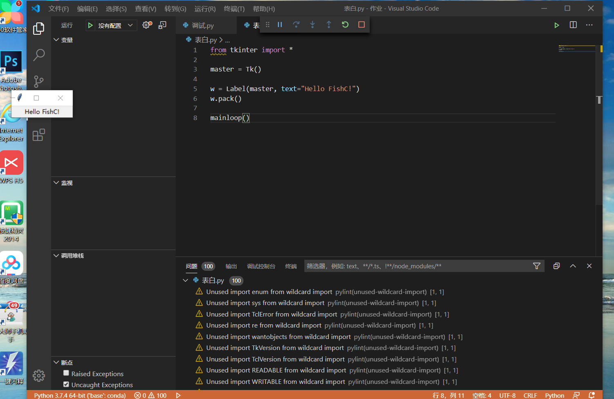The image size is (614, 399).
Task: Open notifications bell in status bar
Action: point(592,395)
